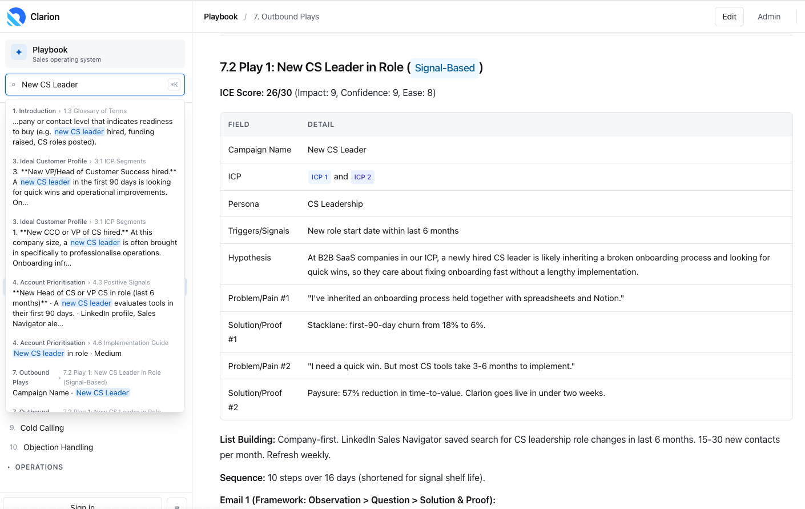Open the 4.3 Positive Signals search result

[95, 303]
